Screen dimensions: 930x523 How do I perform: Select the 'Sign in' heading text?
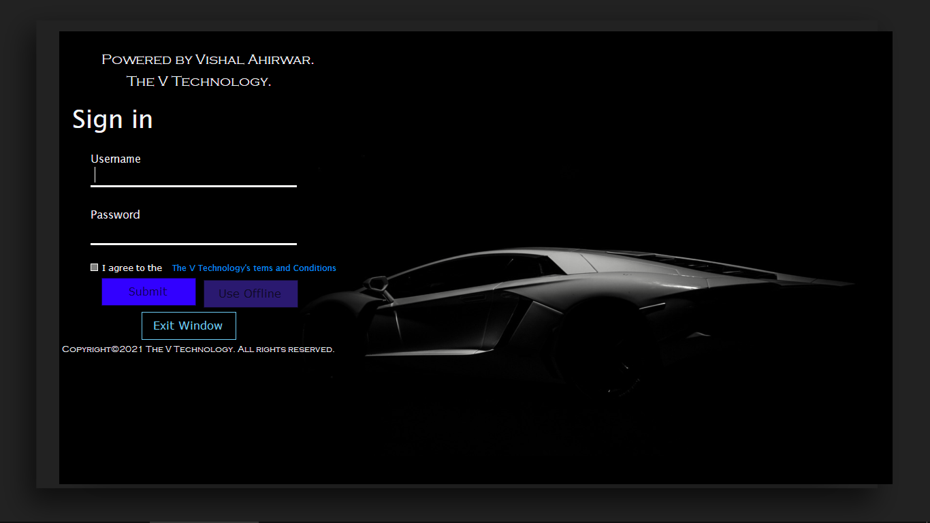coord(112,120)
